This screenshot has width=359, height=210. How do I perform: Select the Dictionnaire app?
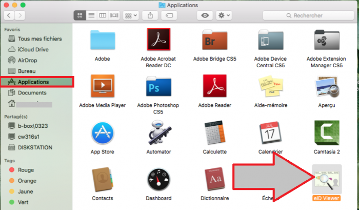click(x=215, y=179)
